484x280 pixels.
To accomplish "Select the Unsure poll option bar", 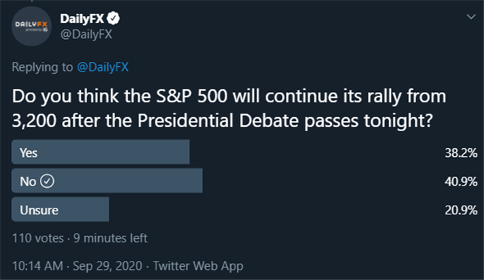I will pos(60,209).
